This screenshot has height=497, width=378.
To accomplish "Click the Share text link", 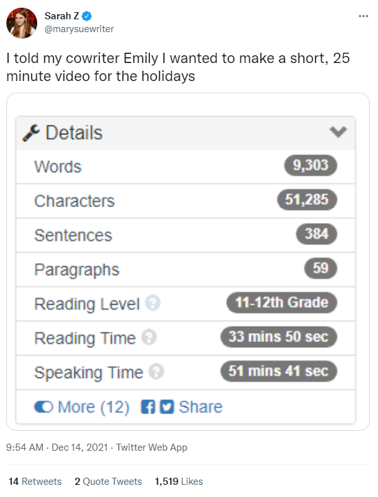I will click(x=200, y=406).
